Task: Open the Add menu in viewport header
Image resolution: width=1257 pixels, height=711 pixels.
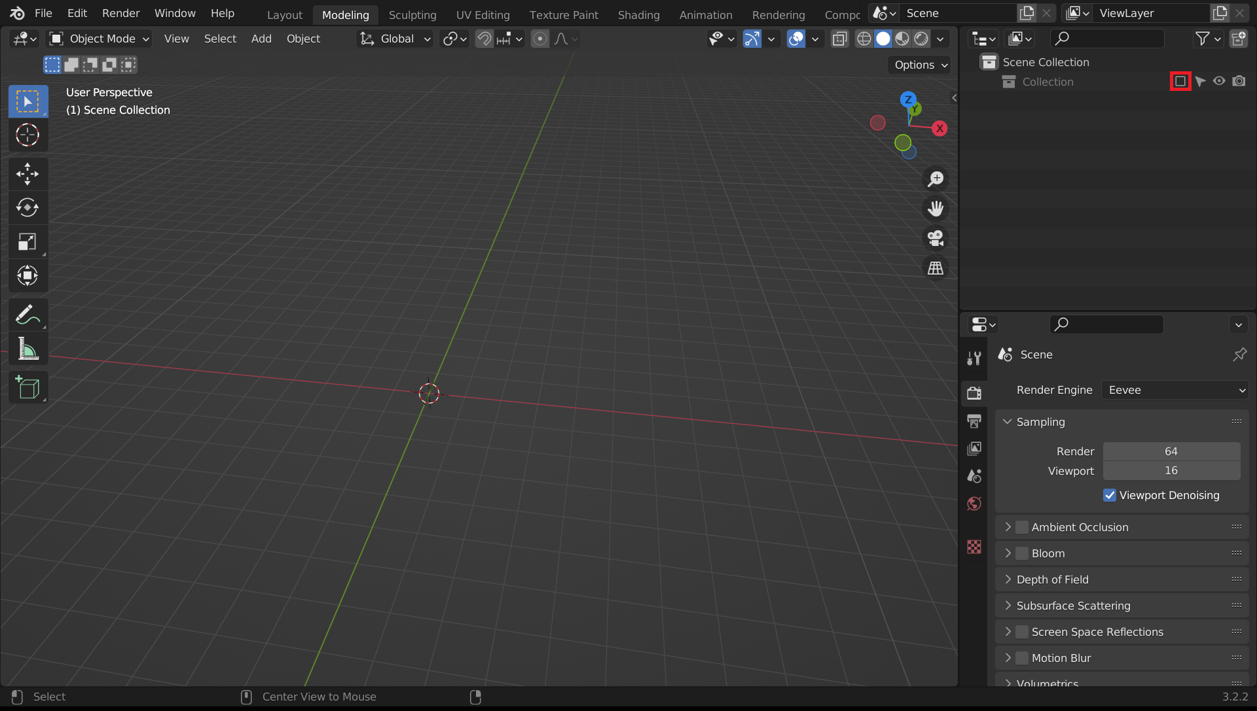Action: point(261,39)
